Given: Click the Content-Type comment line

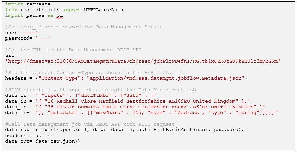Looking at the screenshot, I should coord(94,72).
